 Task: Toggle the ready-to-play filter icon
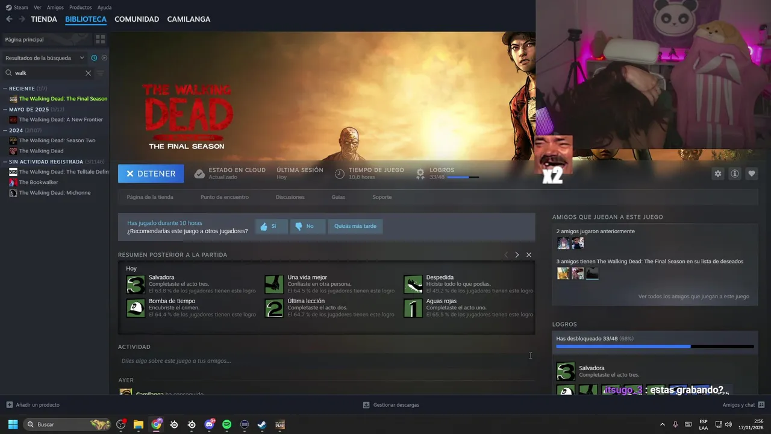[104, 58]
